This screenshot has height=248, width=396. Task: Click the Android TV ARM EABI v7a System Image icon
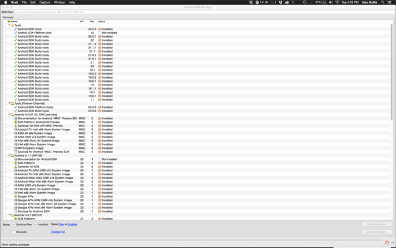tap(15, 170)
